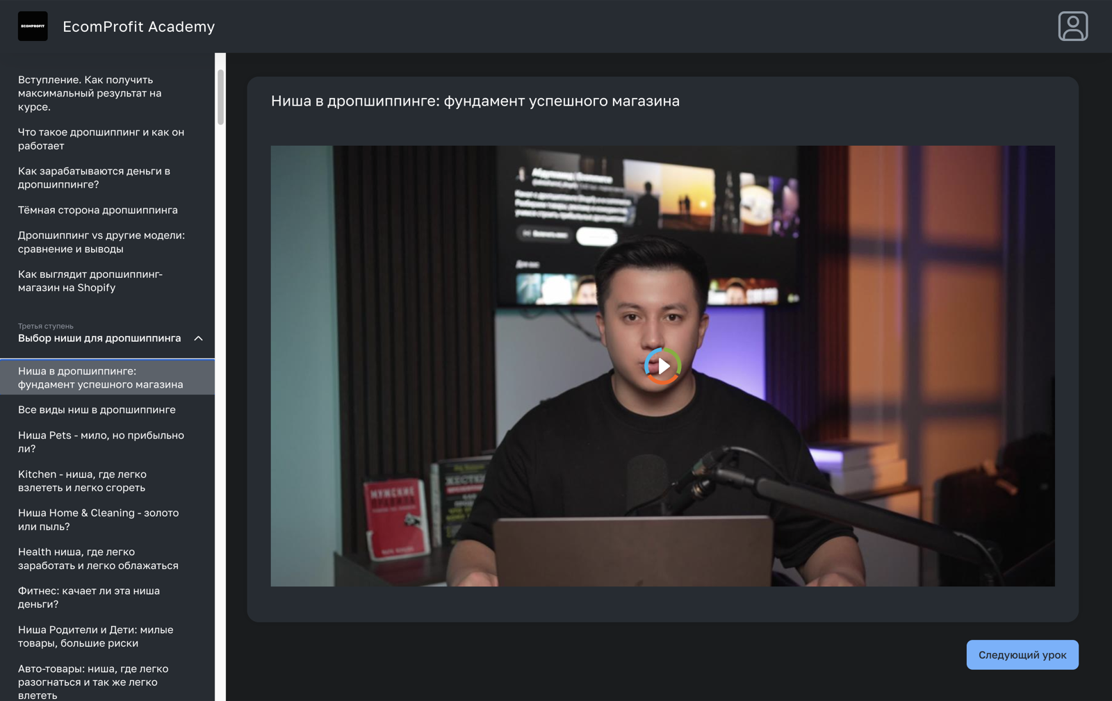Open lesson Дропшиппинг vs другие модели
This screenshot has height=701, width=1112.
click(x=107, y=242)
